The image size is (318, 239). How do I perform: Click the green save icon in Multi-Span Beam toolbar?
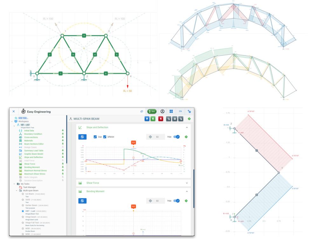pyautogui.click(x=153, y=119)
